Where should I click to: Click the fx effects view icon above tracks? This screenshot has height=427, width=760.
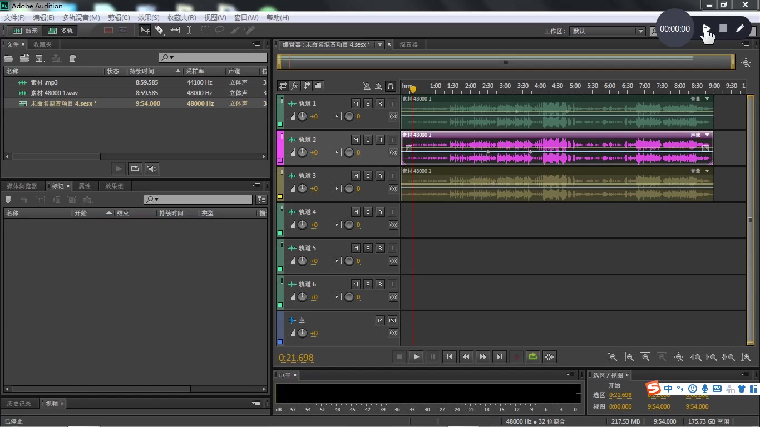click(295, 86)
